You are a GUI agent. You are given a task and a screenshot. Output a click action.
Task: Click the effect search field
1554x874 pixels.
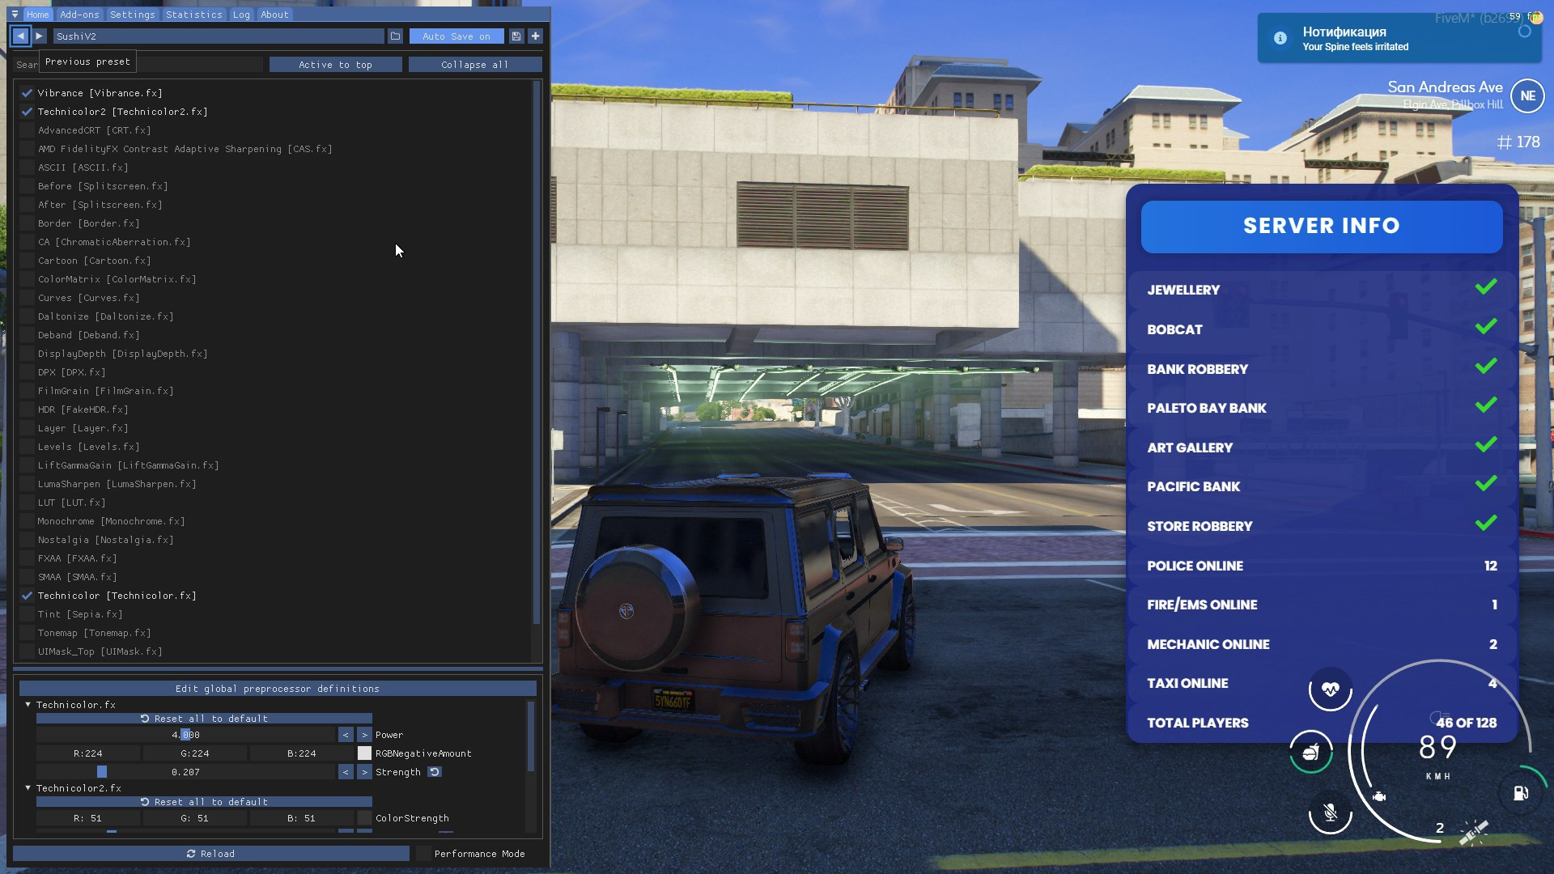point(139,65)
